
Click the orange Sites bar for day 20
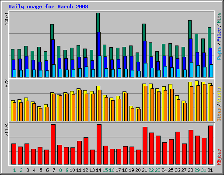[x=139, y=115]
